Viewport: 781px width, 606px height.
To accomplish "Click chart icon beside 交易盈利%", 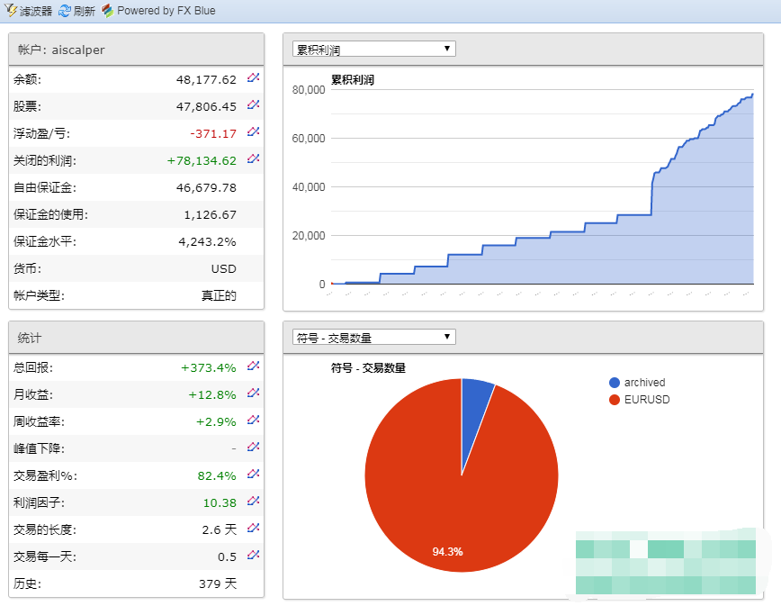I will [254, 475].
